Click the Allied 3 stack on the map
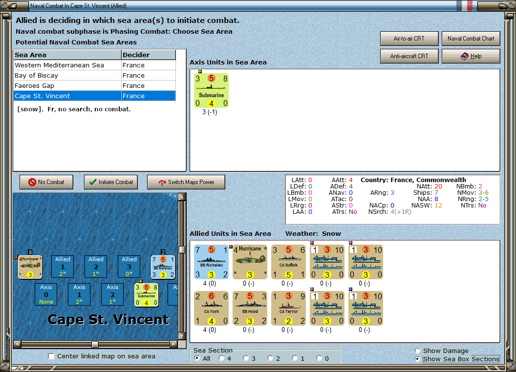The width and height of the screenshot is (516, 372). 129,266
